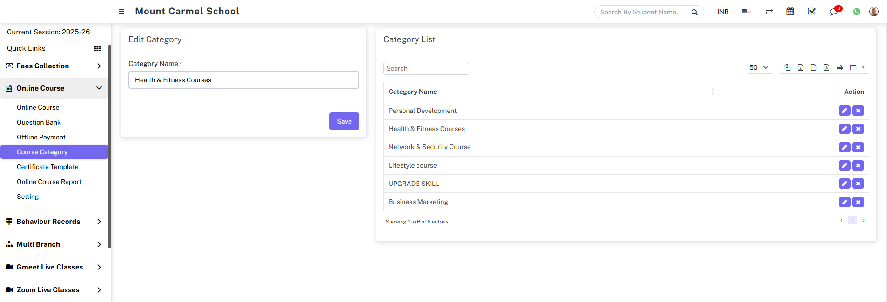Viewport: 887px width, 302px height.
Task: Edit the Lifestyle course category
Action: click(x=844, y=165)
